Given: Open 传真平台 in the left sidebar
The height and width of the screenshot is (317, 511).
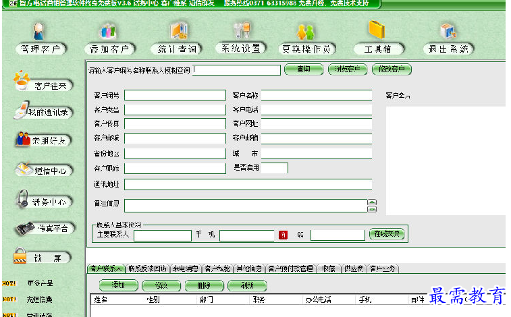Looking at the screenshot, I should pyautogui.click(x=45, y=229).
